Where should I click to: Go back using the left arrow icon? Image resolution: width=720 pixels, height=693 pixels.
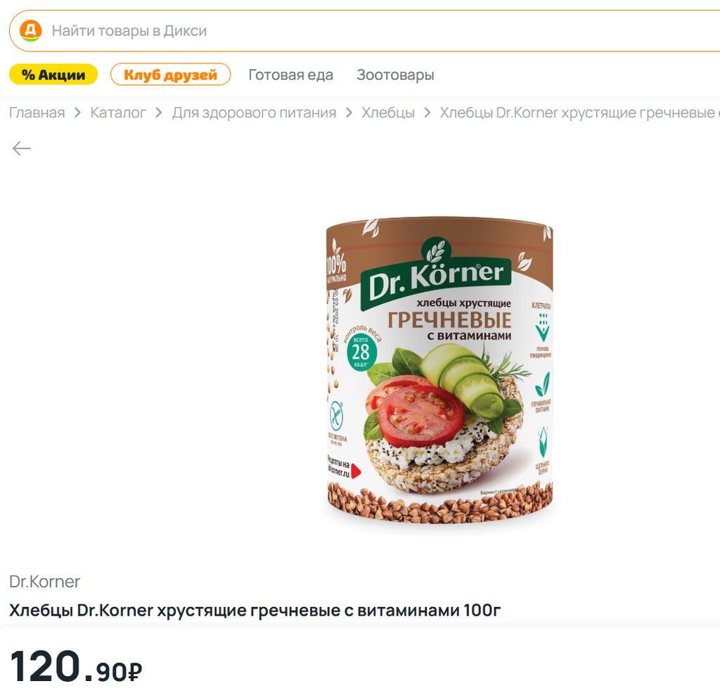point(22,148)
